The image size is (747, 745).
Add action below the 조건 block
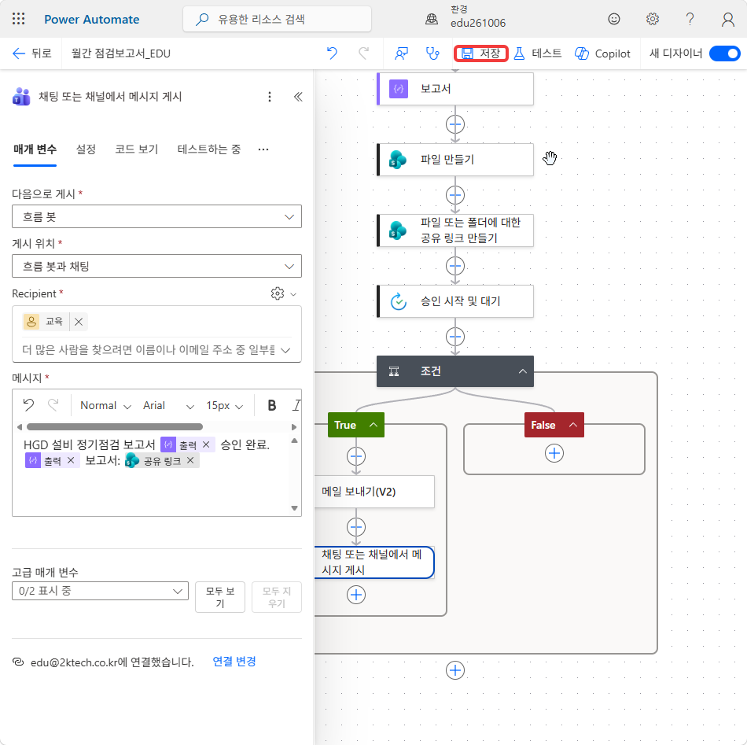[x=455, y=670]
